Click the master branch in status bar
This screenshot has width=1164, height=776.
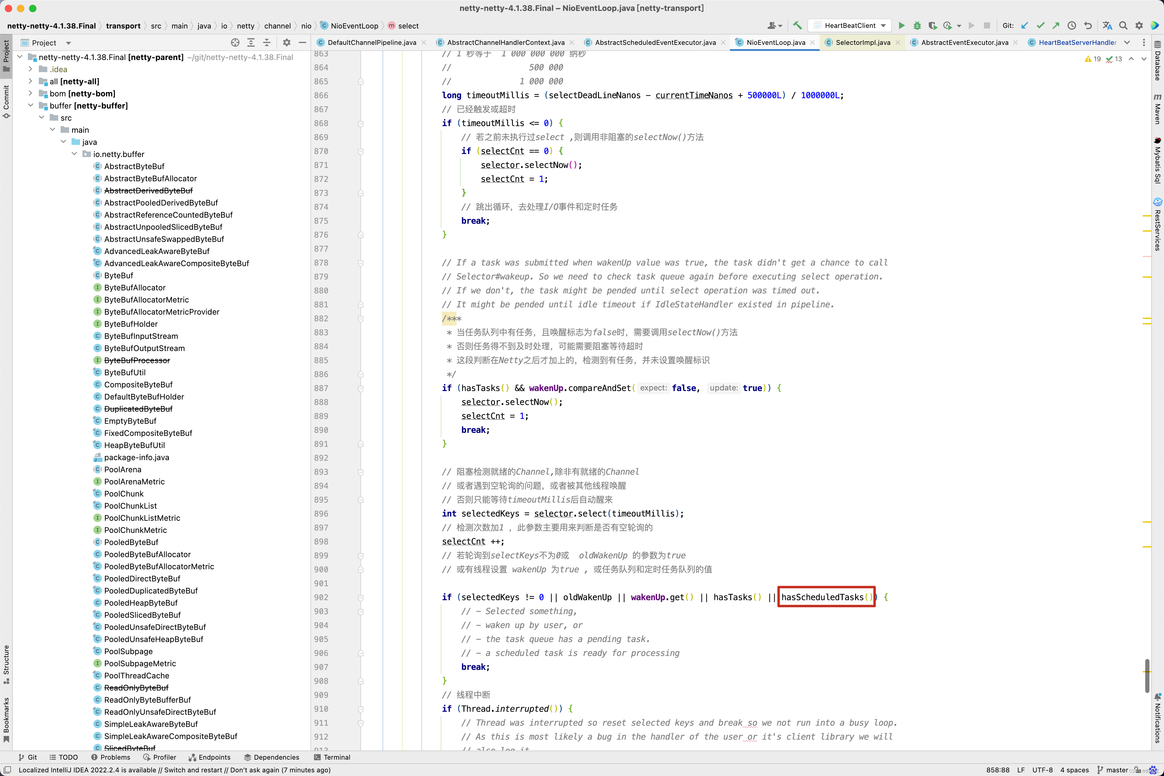(1116, 770)
